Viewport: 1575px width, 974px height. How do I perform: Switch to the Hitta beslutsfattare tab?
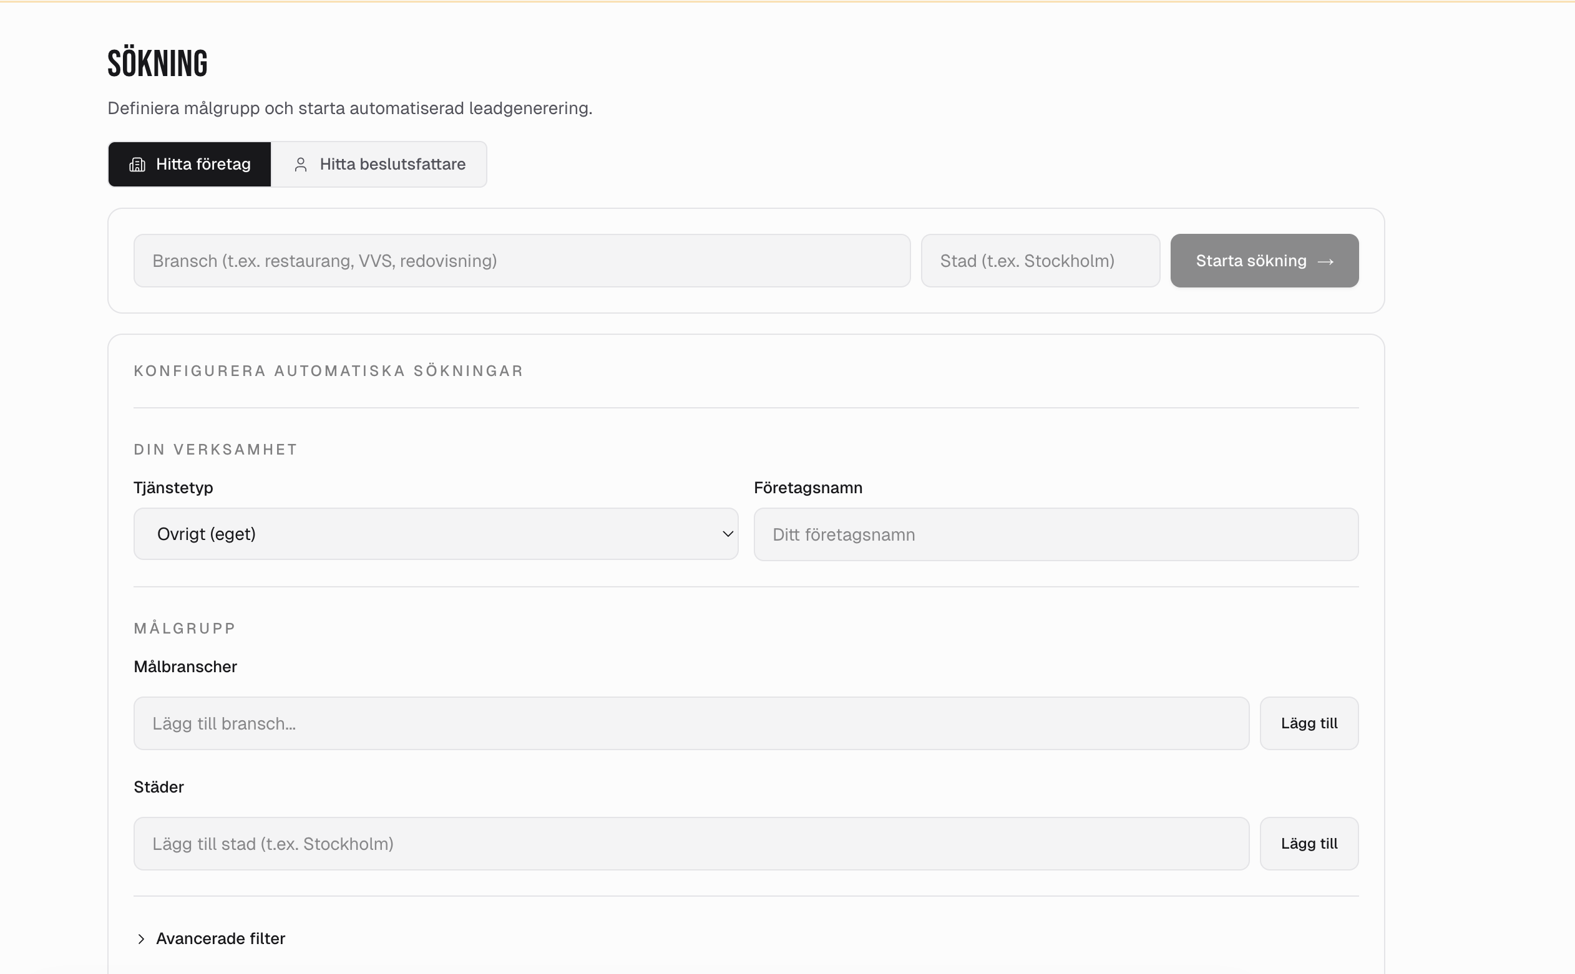tap(379, 164)
